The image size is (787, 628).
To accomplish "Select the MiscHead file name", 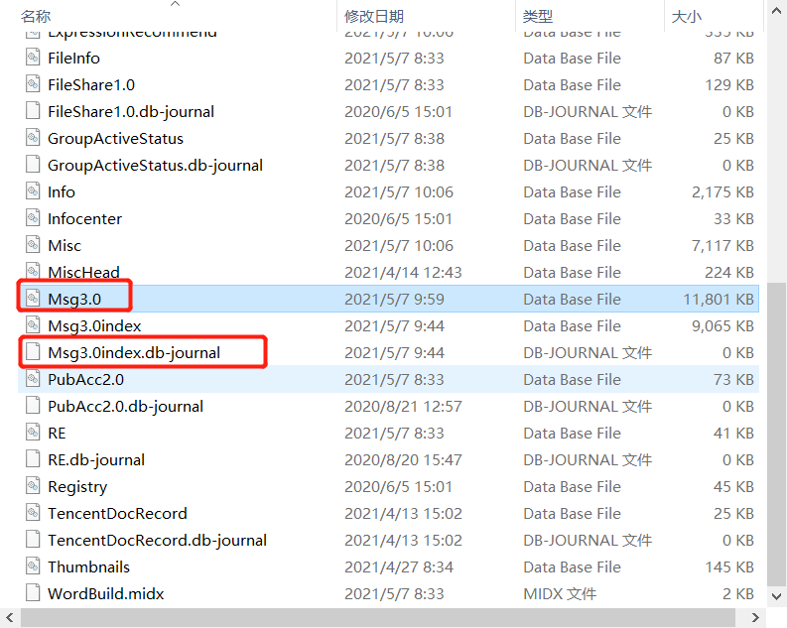I will point(83,272).
